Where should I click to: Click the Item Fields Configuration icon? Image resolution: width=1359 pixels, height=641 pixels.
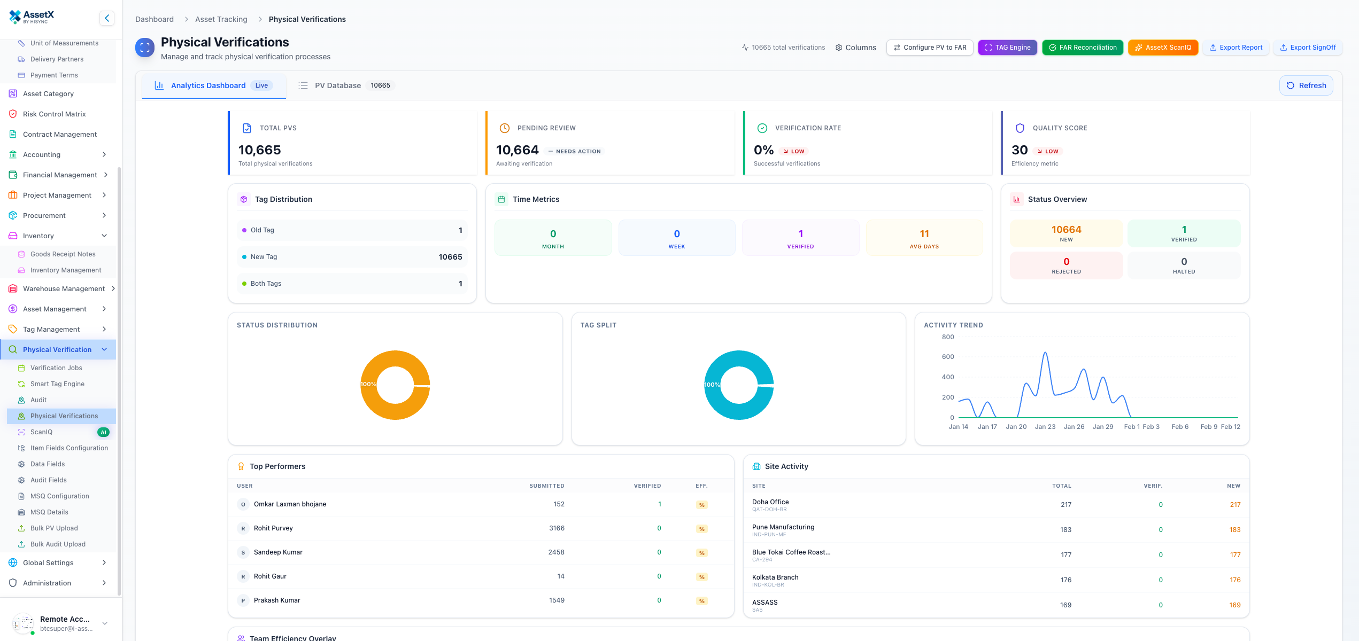click(21, 448)
